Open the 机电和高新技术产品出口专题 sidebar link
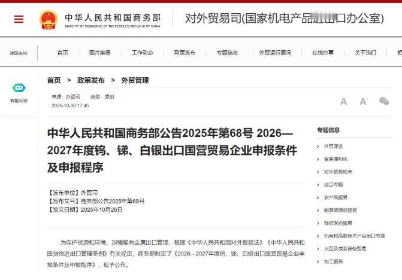The width and height of the screenshot is (402, 280). pyautogui.click(x=354, y=236)
